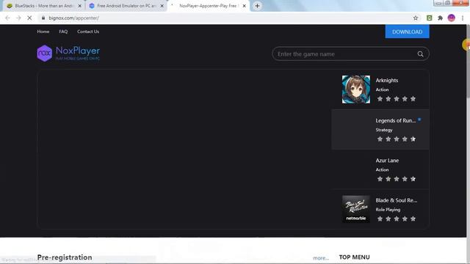The height and width of the screenshot is (264, 470).
Task: Open the Chrome three-dot menu
Action: (463, 18)
